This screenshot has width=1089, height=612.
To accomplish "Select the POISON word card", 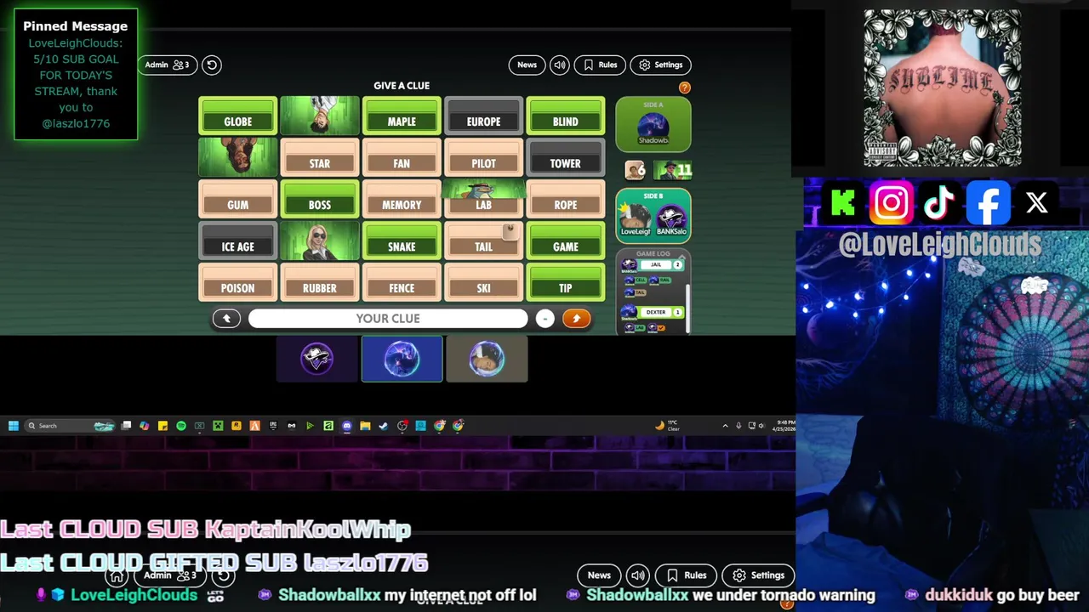I will (x=238, y=283).
